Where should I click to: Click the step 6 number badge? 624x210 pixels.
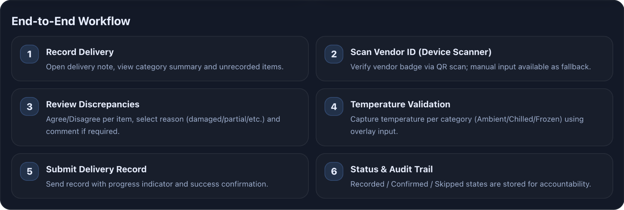pos(334,171)
